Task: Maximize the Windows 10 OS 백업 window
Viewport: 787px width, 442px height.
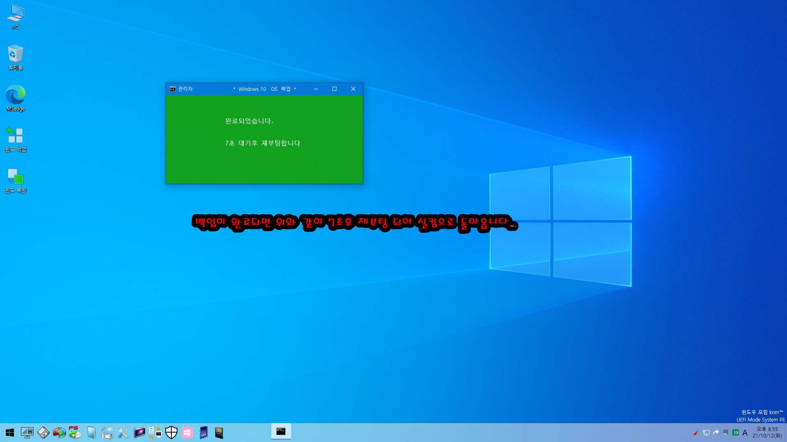Action: click(x=334, y=89)
